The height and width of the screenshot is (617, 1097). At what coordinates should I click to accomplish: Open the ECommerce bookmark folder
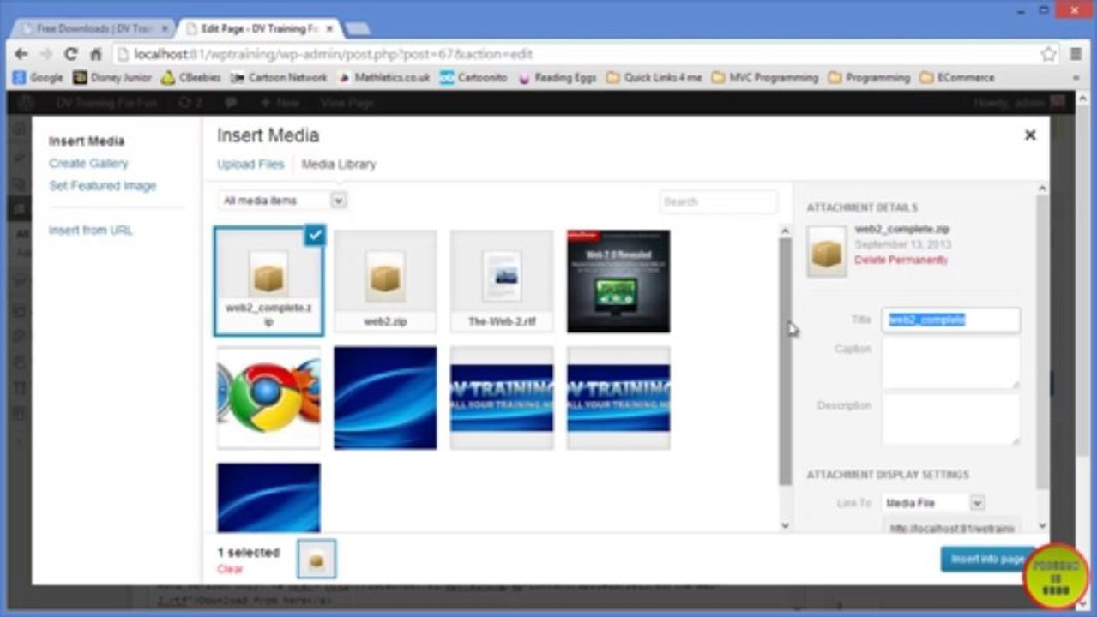click(957, 77)
